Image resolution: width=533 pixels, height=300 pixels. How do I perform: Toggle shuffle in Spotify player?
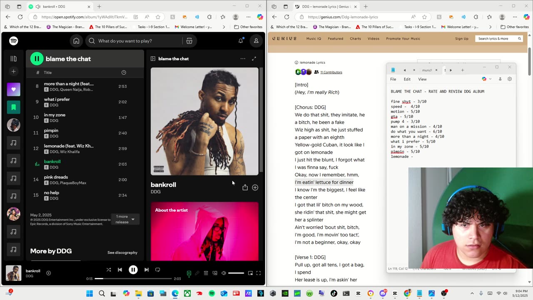[x=109, y=270]
